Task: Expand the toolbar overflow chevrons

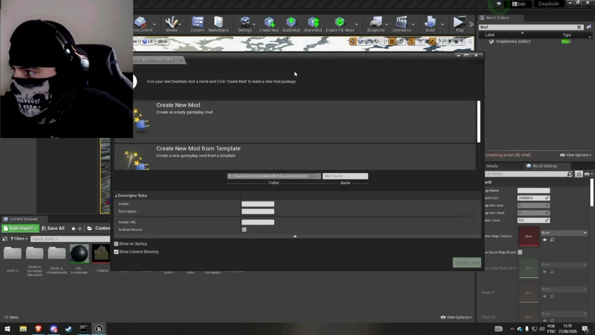Action: click(471, 24)
